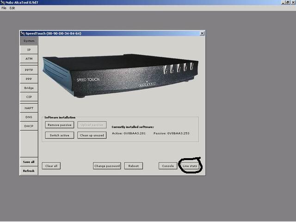The height and width of the screenshot is (222, 296).
Task: Switch to the DHCP tab
Action: point(29,126)
